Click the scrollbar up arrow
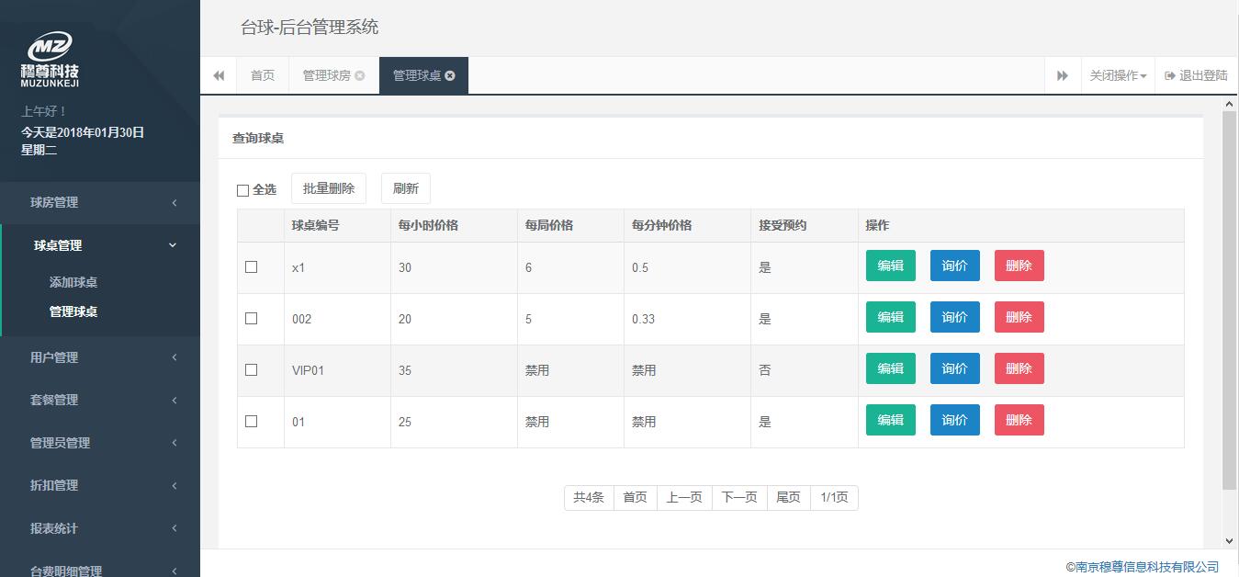 click(x=1230, y=105)
